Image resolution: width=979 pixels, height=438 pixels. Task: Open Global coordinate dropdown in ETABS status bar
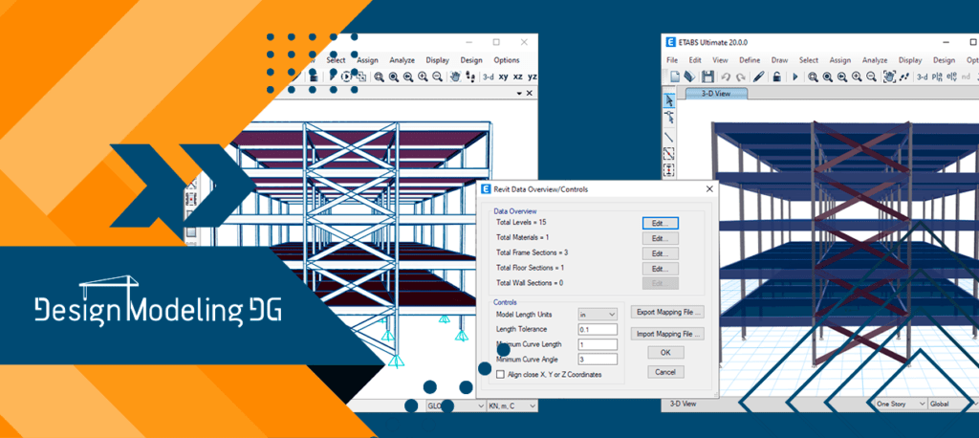953,405
